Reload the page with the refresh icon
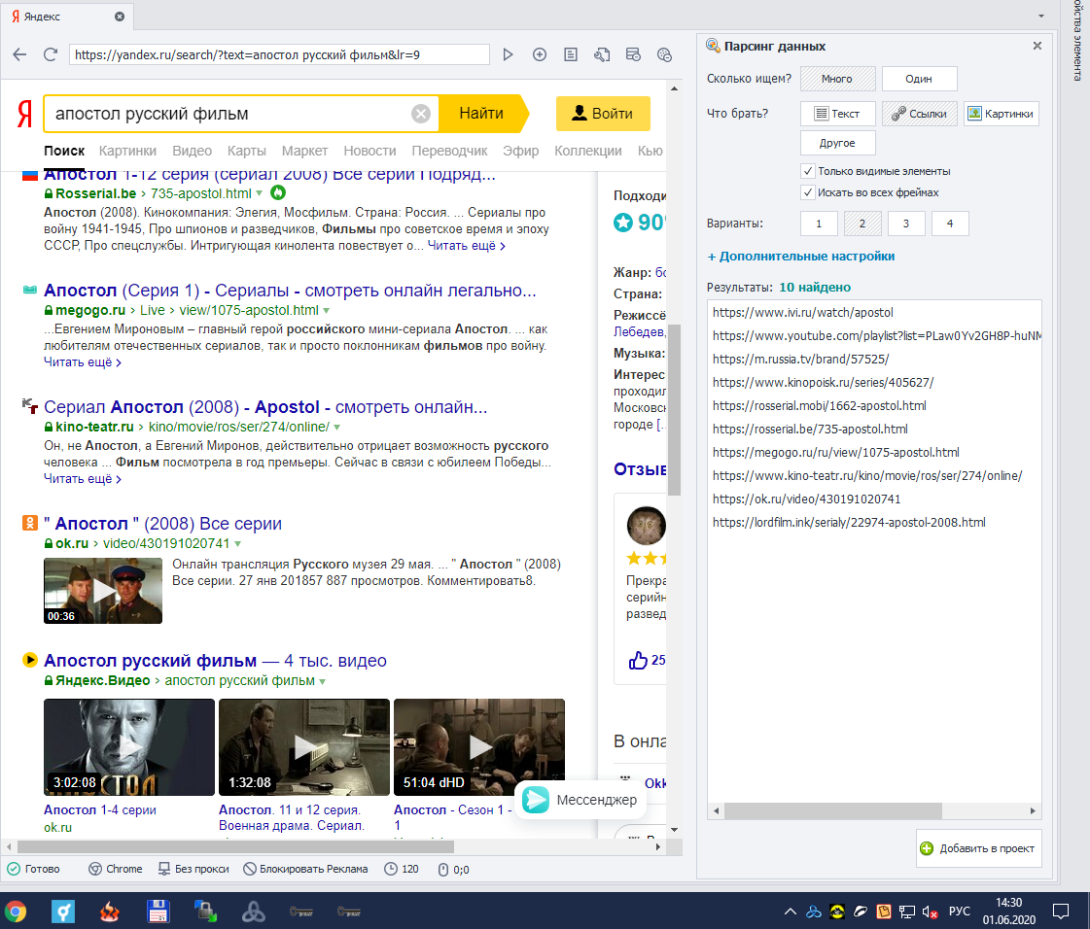This screenshot has width=1090, height=929. point(50,54)
